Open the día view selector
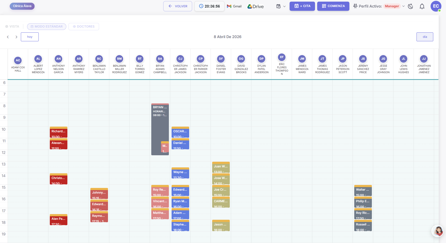 pos(425,37)
